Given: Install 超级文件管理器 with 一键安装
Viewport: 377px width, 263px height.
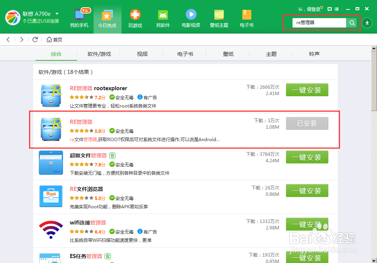Looking at the screenshot, I should click(x=307, y=157).
